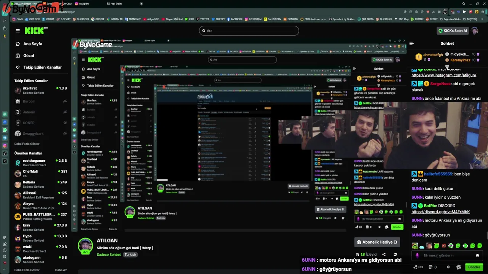Click the KICKs Satın Al button
This screenshot has height=274, width=488.
tap(452, 31)
